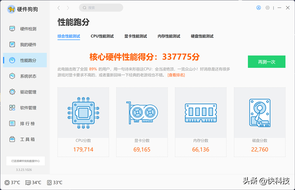Go back with the left arrow
295x190 pixels.
pos(59,8)
